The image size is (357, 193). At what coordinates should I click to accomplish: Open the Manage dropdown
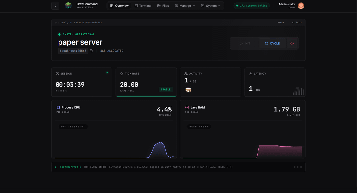coord(184,5)
